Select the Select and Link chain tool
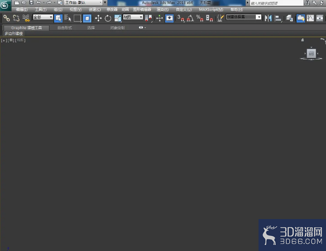The height and width of the screenshot is (251, 326). tap(6, 18)
